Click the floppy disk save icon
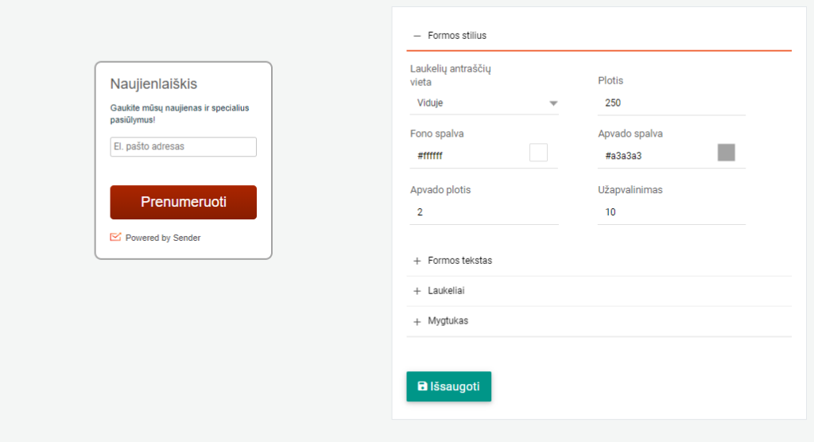 tap(423, 386)
